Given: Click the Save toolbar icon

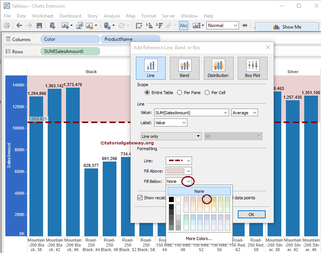Looking at the screenshot, I should tap(39, 25).
